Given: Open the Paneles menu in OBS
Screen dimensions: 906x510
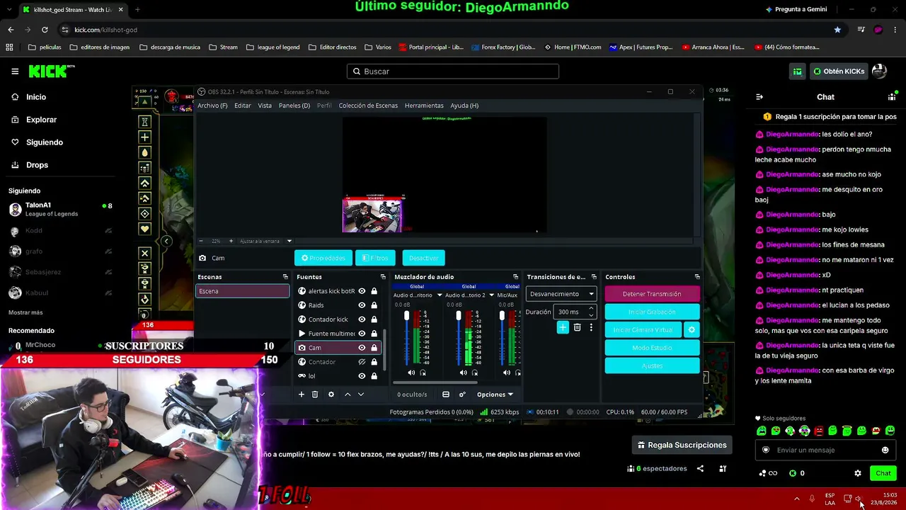Looking at the screenshot, I should 294,106.
